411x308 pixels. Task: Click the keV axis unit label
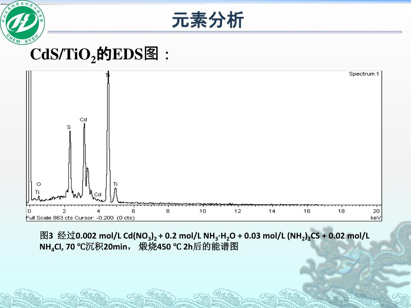(376, 218)
